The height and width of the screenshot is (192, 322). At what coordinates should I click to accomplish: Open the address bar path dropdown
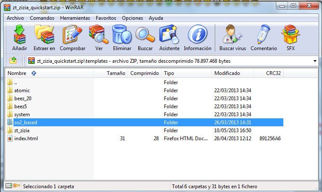pyautogui.click(x=315, y=61)
